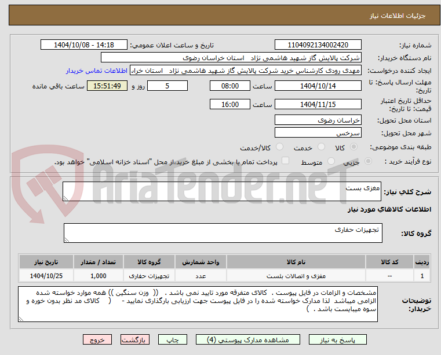Click the resize handle of description box
Image resolution: width=441 pixels, height=355 pixels.
(x=65, y=198)
